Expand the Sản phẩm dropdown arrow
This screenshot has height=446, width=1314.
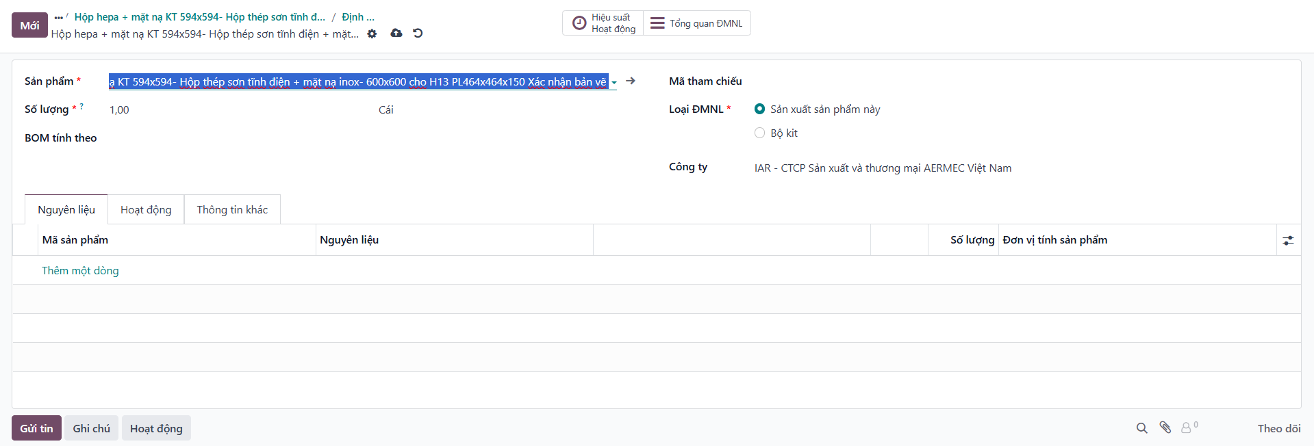click(614, 82)
